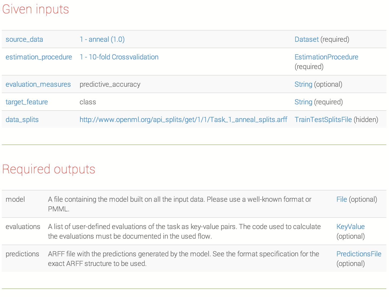Open the KeyValue type link
389x297 pixels.
350,227
